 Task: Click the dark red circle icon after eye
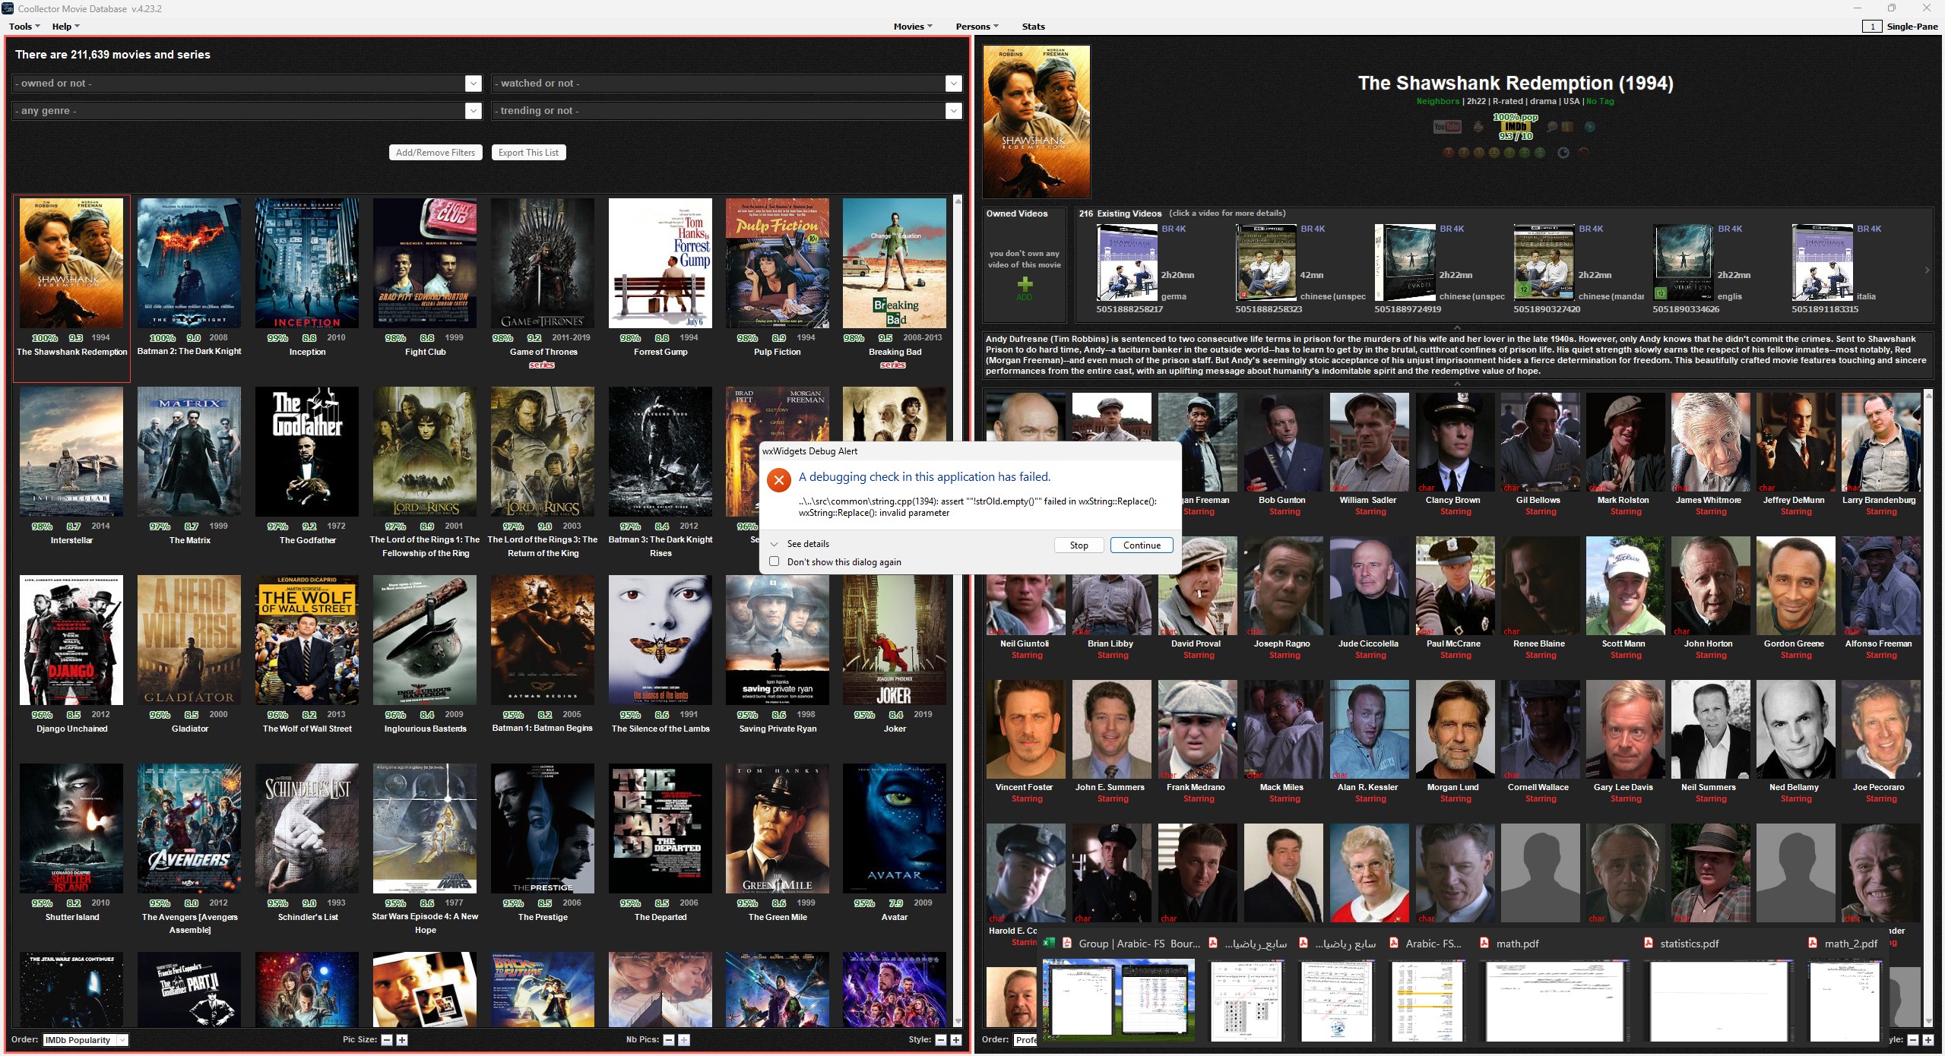1584,153
